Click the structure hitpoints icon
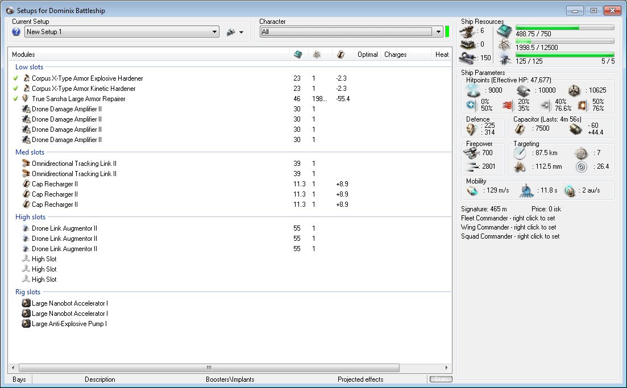 (574, 91)
